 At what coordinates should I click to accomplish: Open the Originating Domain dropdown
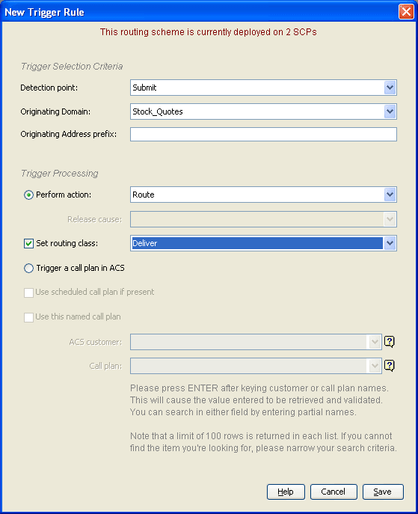390,111
